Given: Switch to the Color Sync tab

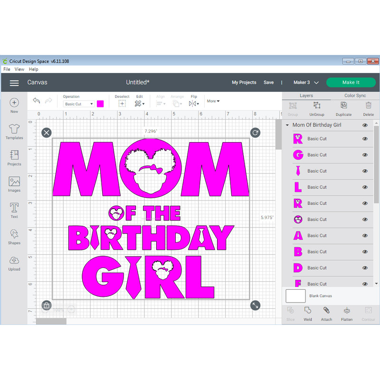Looking at the screenshot, I should [355, 95].
